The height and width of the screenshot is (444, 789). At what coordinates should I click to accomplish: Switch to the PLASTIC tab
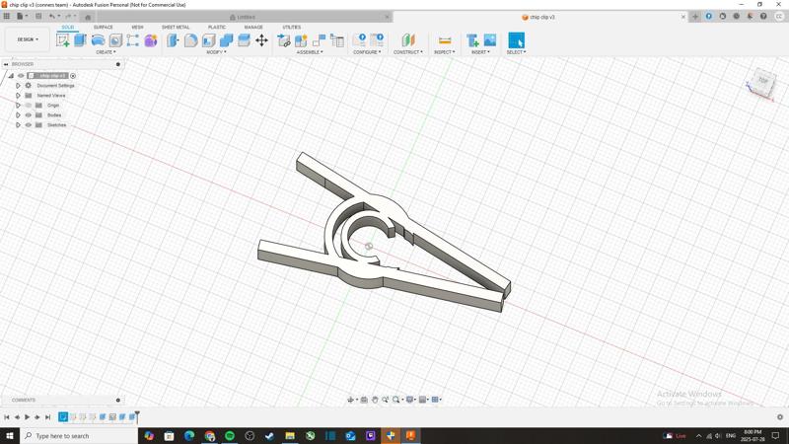217,28
